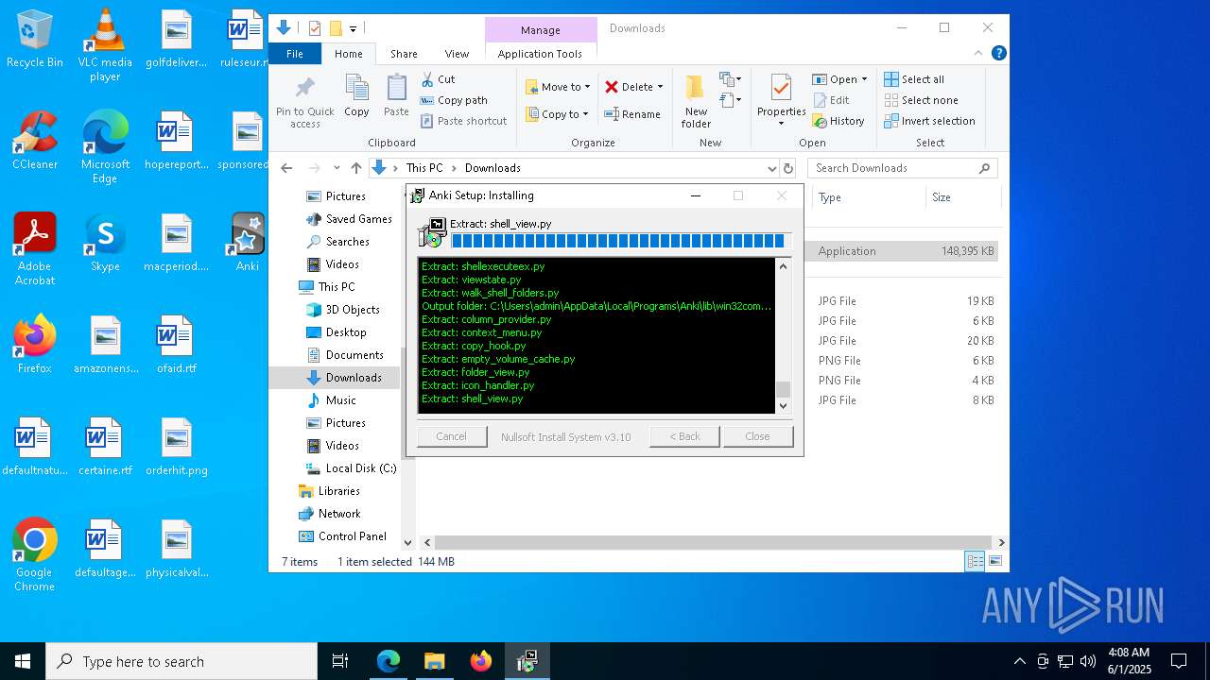
Task: Open the Recycle Bin desktop icon
Action: click(35, 39)
